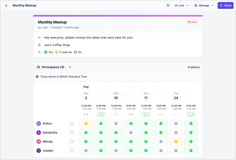Open Joseph's three-dot options menu
Viewport: 236px width, 160px height.
pyautogui.click(x=72, y=150)
